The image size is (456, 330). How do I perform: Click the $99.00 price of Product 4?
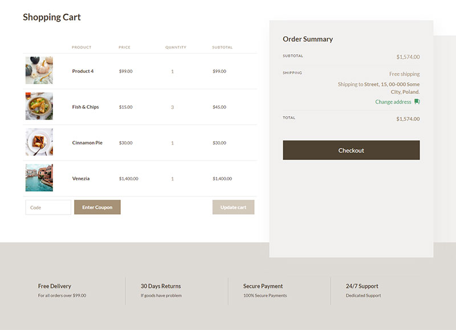coord(125,71)
